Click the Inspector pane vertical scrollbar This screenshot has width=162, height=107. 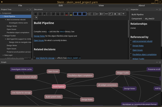[x=161, y=34]
